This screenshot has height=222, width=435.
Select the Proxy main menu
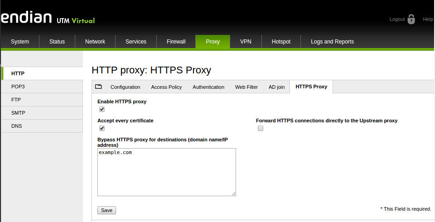click(213, 42)
